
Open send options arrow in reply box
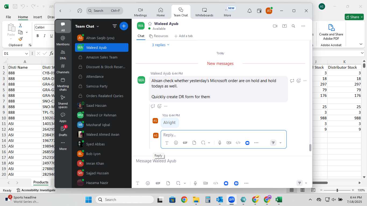click(280, 143)
